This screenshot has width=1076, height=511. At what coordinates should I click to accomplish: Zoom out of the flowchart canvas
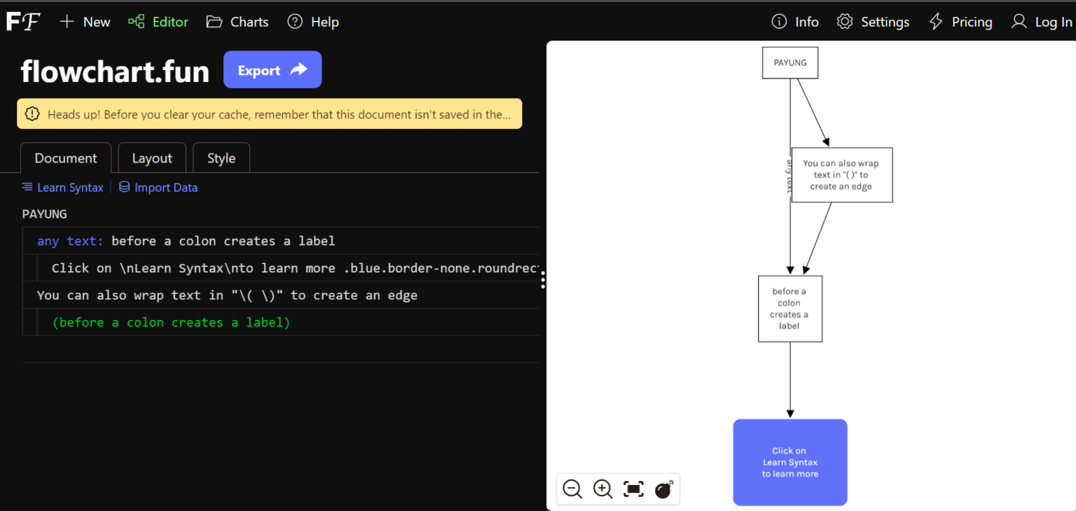[572, 489]
